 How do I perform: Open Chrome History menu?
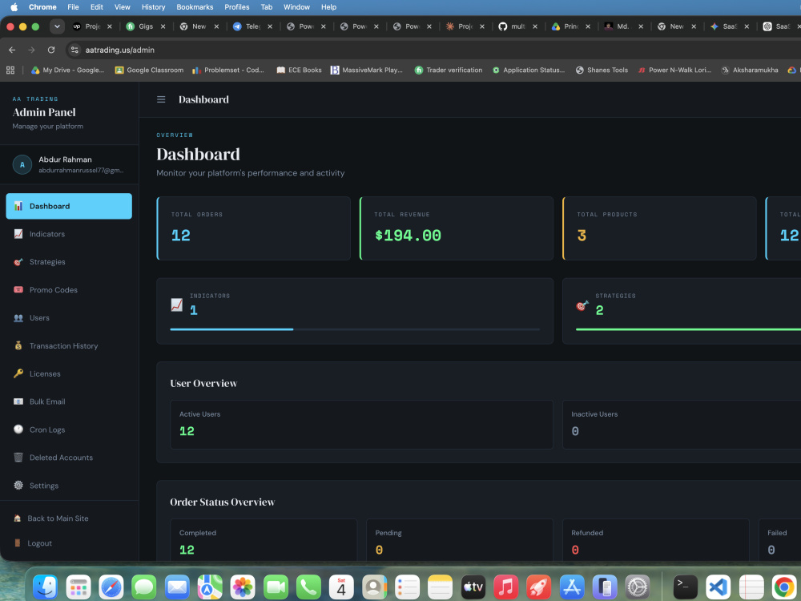tap(153, 7)
